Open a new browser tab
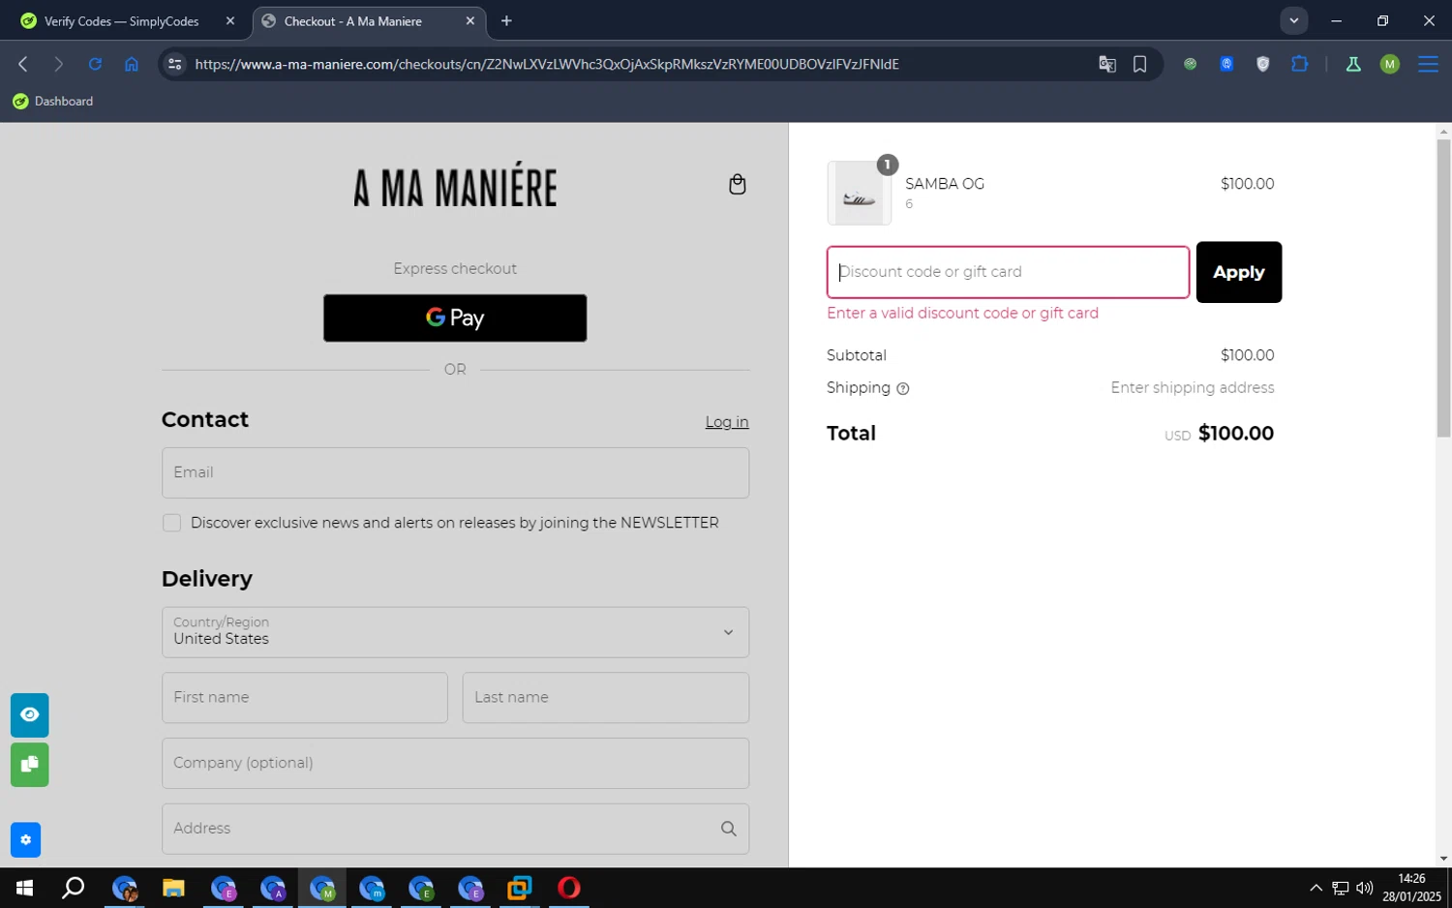Viewport: 1452px width, 908px height. pyautogui.click(x=506, y=21)
